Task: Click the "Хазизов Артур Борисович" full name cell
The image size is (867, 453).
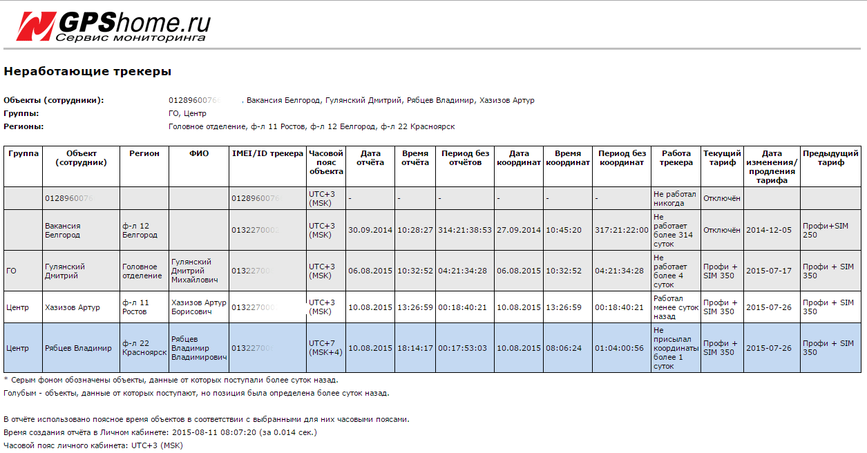Action: coord(199,307)
